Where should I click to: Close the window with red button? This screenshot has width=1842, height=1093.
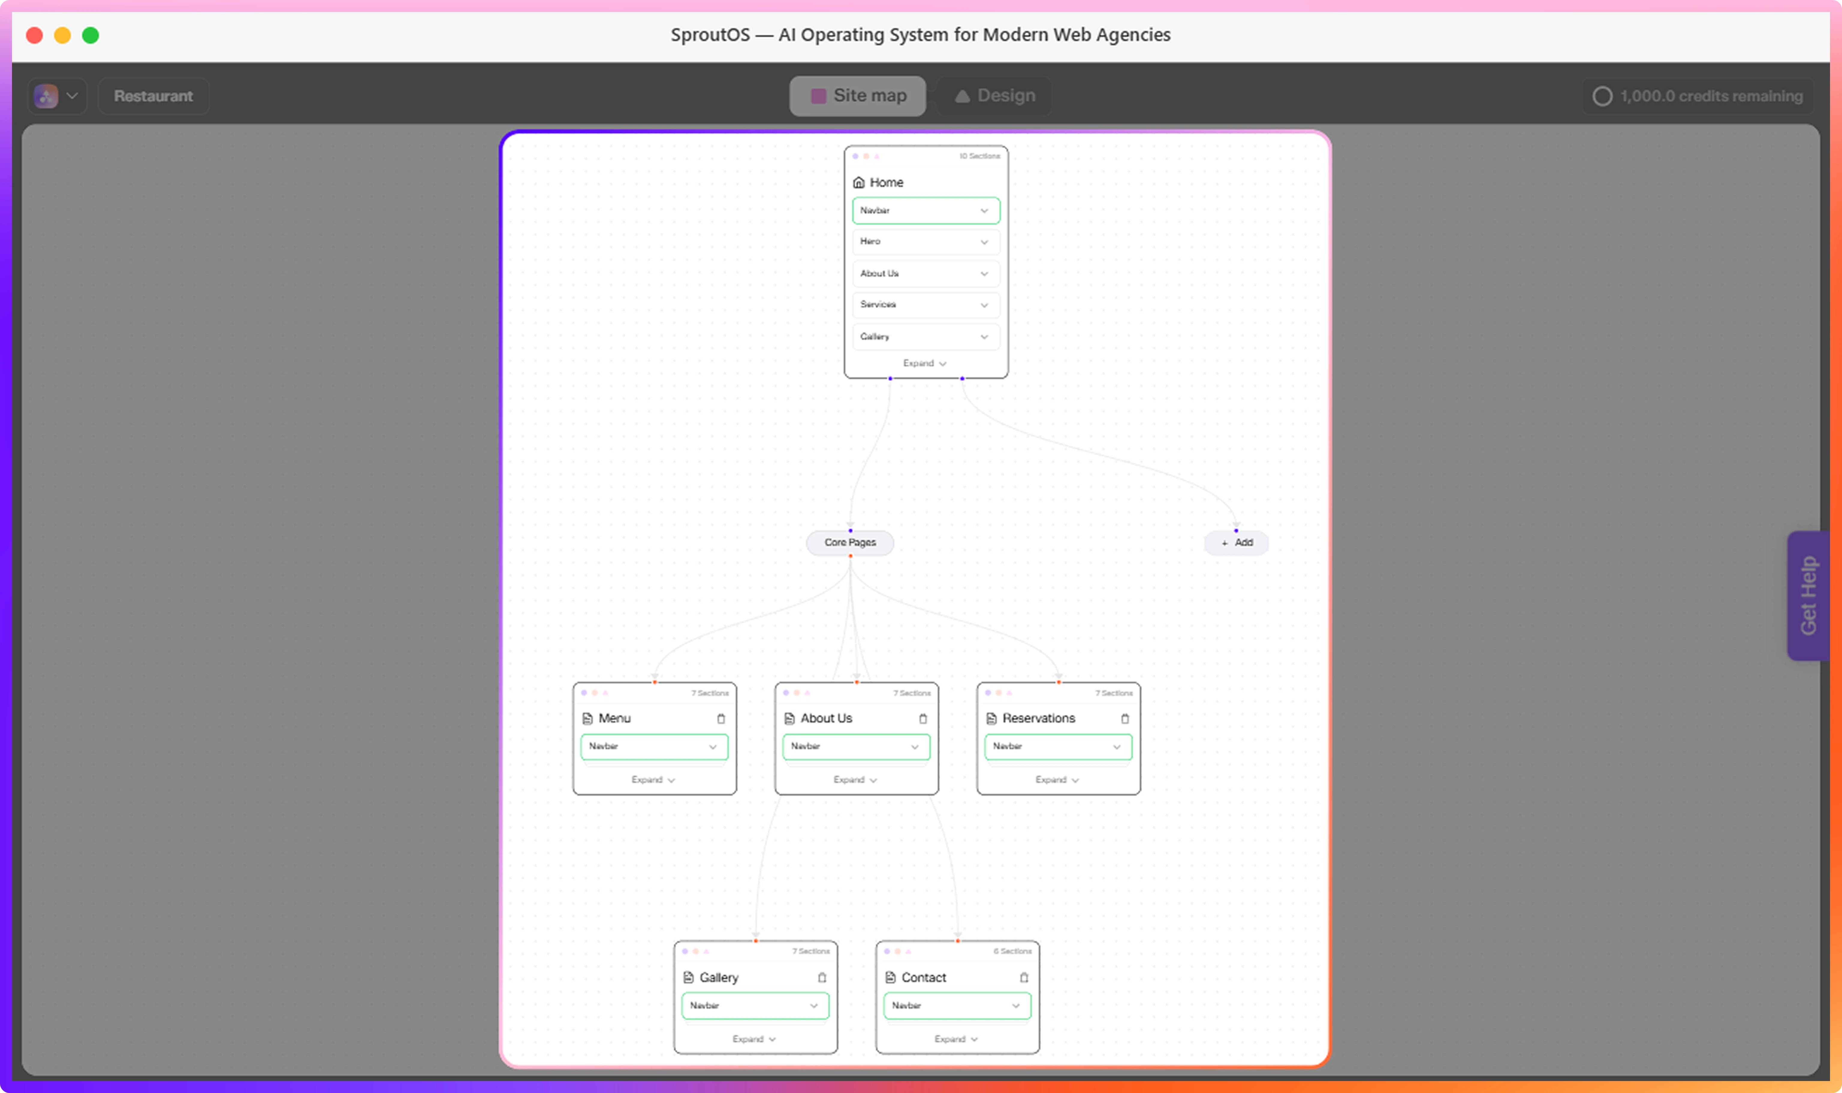pyautogui.click(x=34, y=35)
